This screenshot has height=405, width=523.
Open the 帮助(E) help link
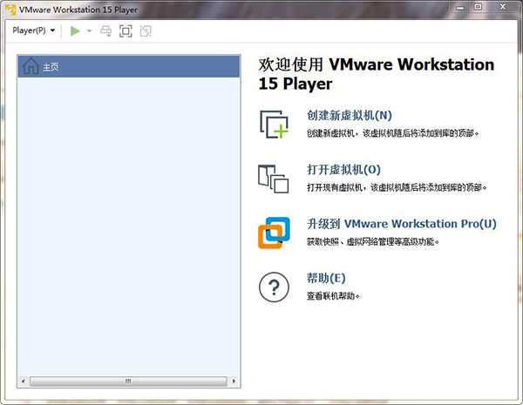click(327, 278)
